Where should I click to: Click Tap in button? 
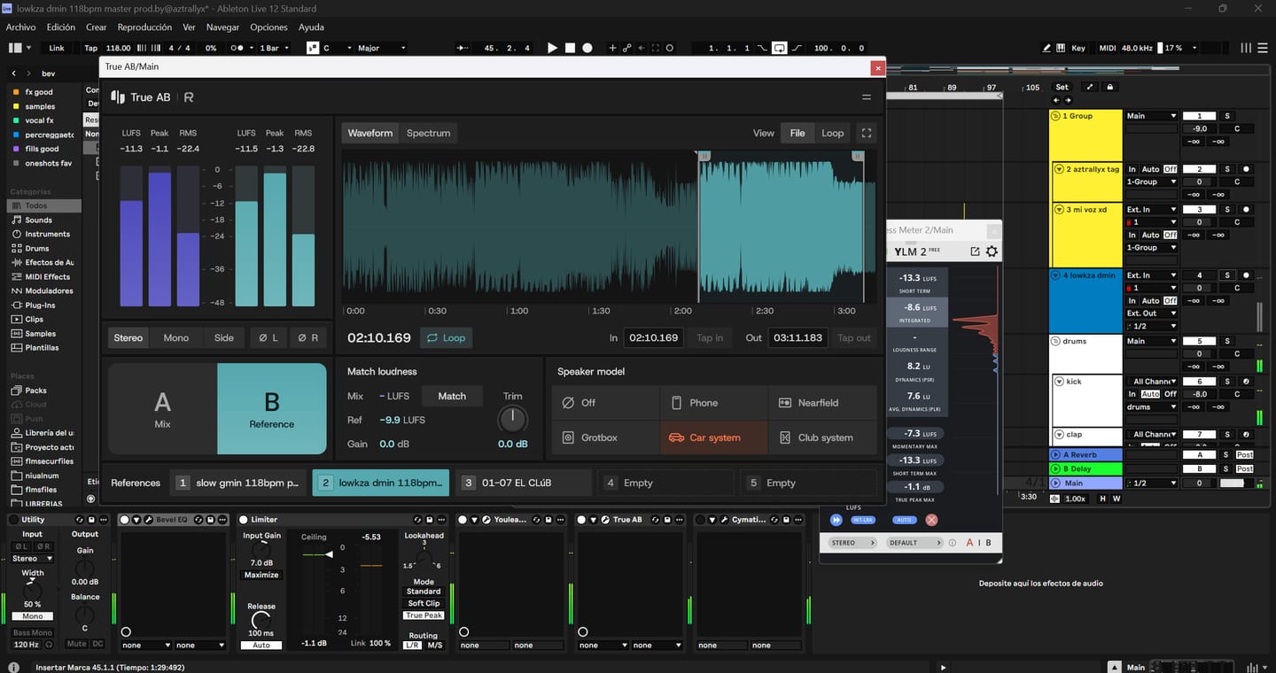pos(710,337)
